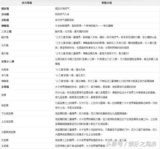This screenshot has height=149, width=160.
Task: Click the description ending 是为通天!
Action: [92, 53]
